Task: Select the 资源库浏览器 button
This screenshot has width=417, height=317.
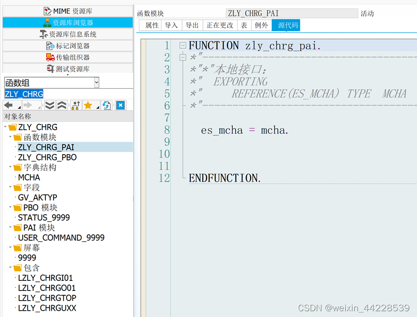Action: point(68,23)
